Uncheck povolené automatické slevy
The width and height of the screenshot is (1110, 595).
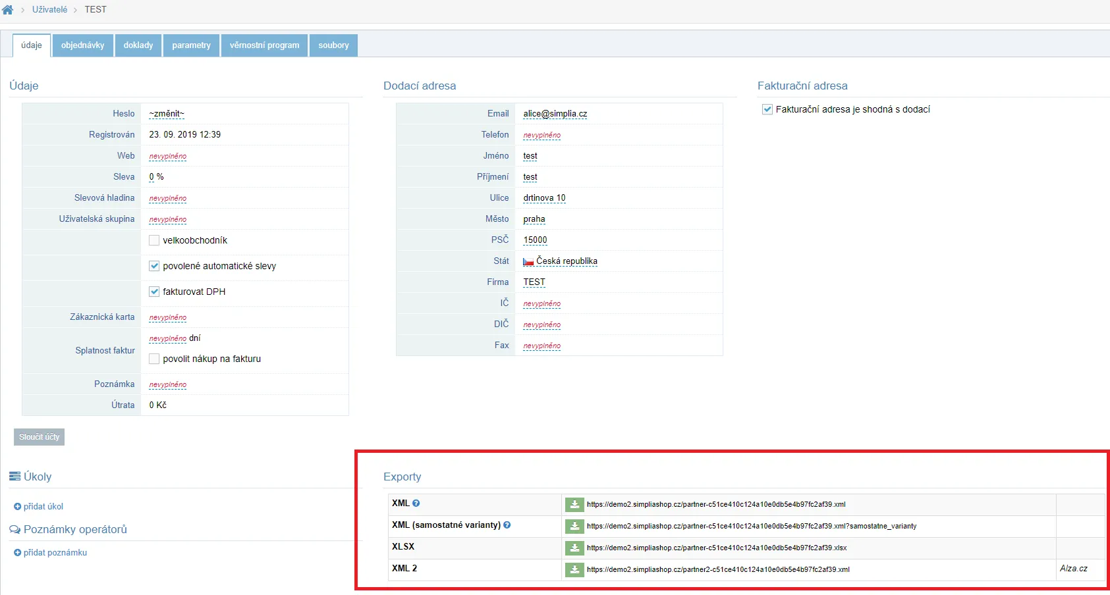154,266
